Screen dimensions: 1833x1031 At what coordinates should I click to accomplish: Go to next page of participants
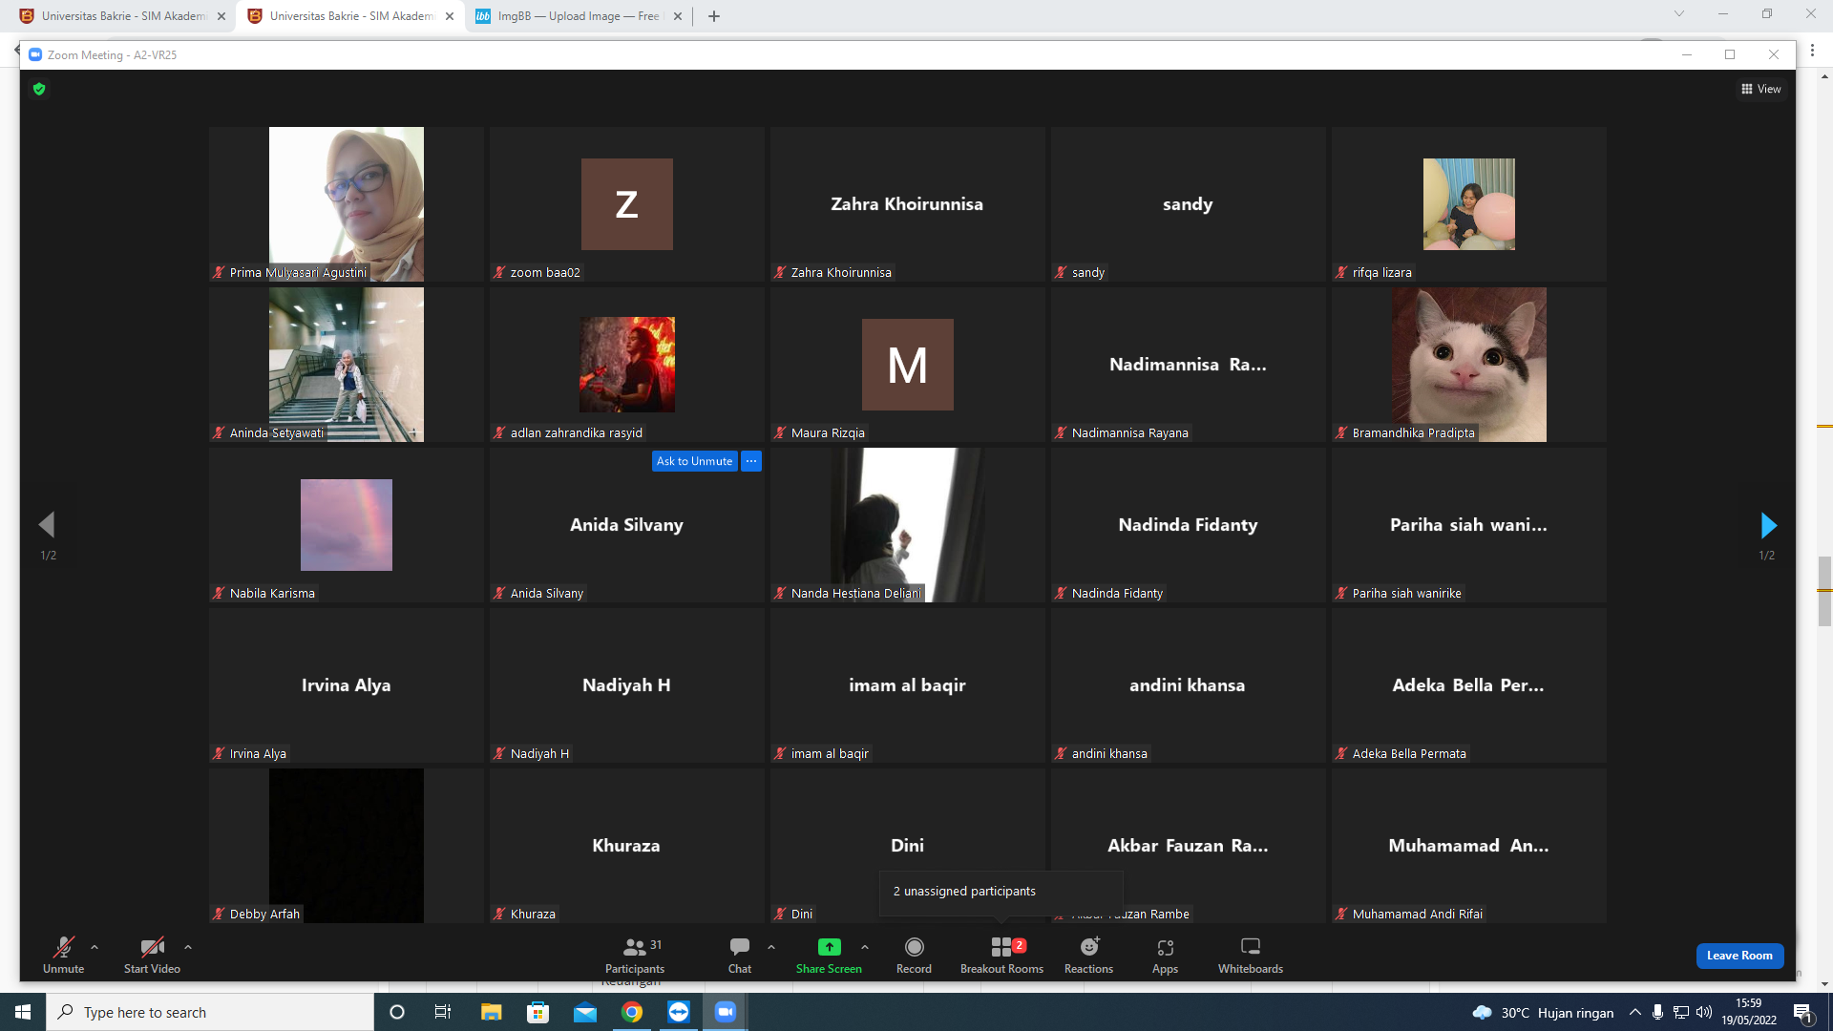(1768, 525)
